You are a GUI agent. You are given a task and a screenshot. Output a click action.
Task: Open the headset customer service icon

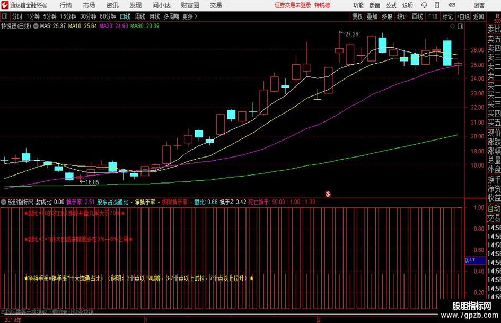coord(424,5)
